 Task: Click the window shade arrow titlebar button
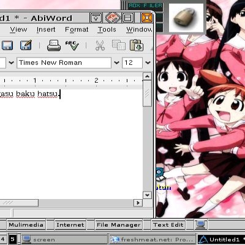click(96, 18)
